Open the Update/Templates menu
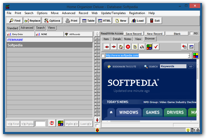The height and width of the screenshot is (139, 207). 113,13
